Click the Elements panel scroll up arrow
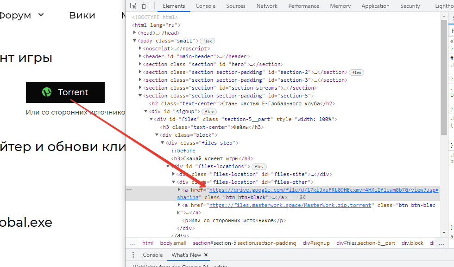This screenshot has width=454, height=267. [444, 17]
